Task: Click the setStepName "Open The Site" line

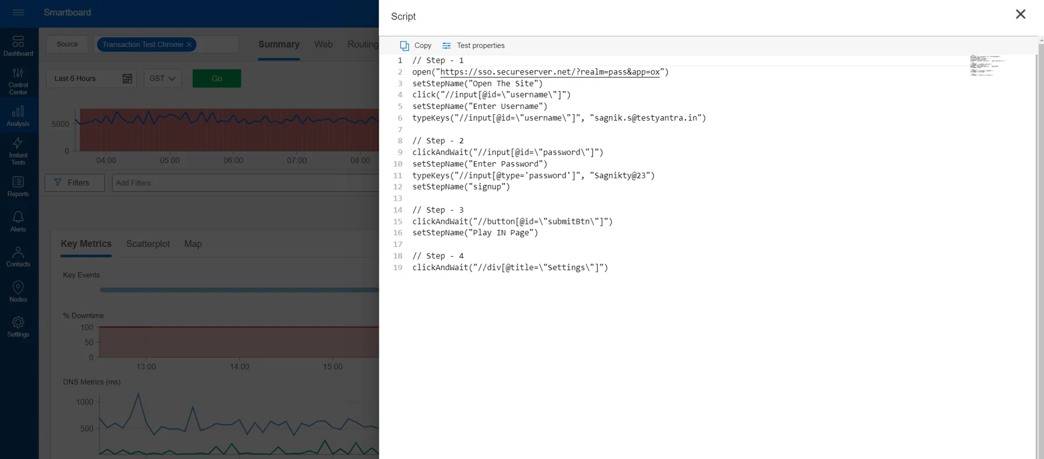Action: point(477,83)
